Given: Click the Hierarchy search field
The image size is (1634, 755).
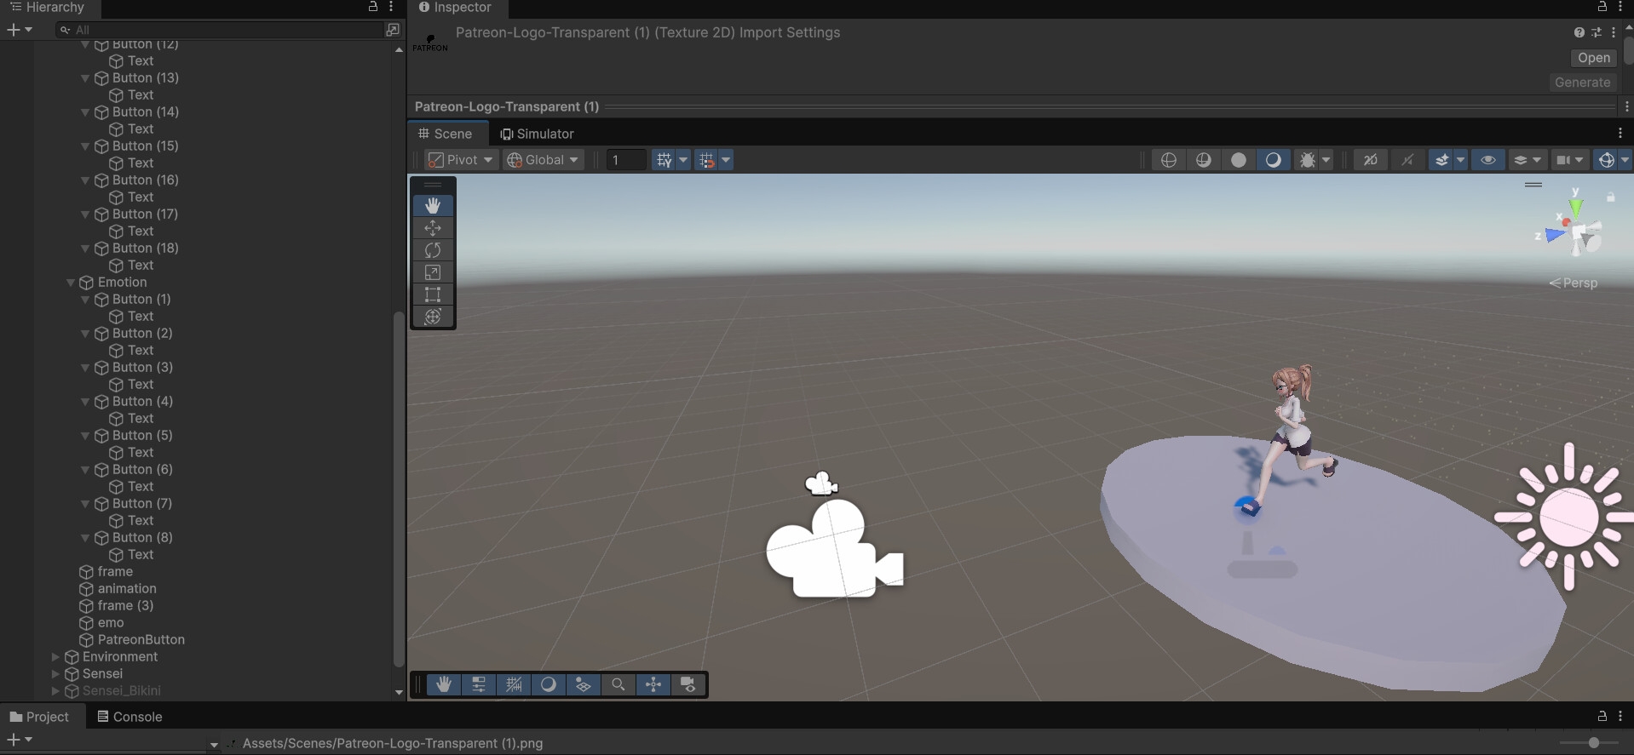Looking at the screenshot, I should click(228, 30).
